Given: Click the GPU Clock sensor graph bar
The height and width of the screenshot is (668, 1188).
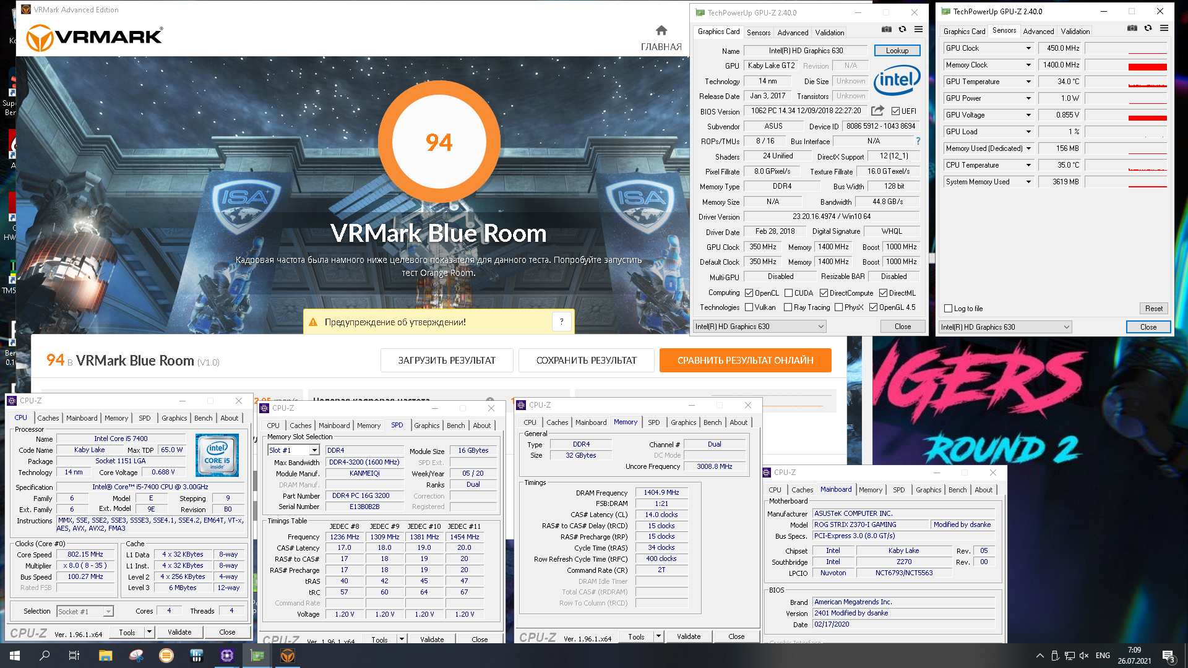Looking at the screenshot, I should [1126, 48].
